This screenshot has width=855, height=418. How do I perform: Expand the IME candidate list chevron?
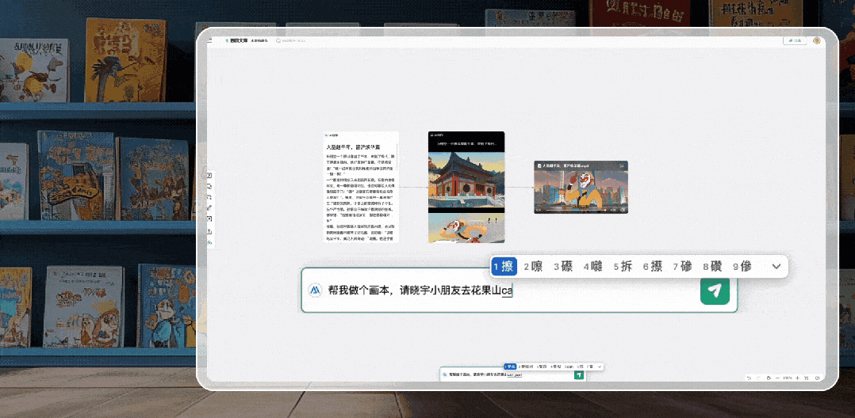pos(776,267)
